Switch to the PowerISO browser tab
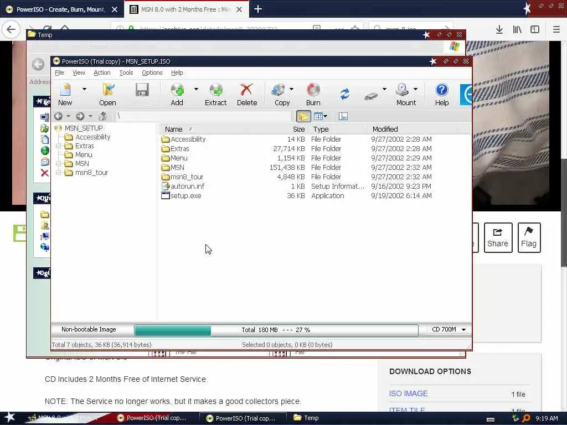567x425 pixels. tap(61, 9)
